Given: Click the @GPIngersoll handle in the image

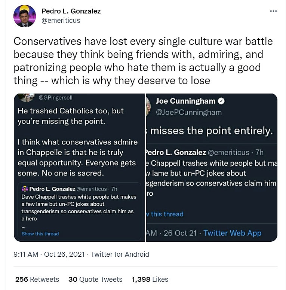Looking at the screenshot, I should pos(56,98).
